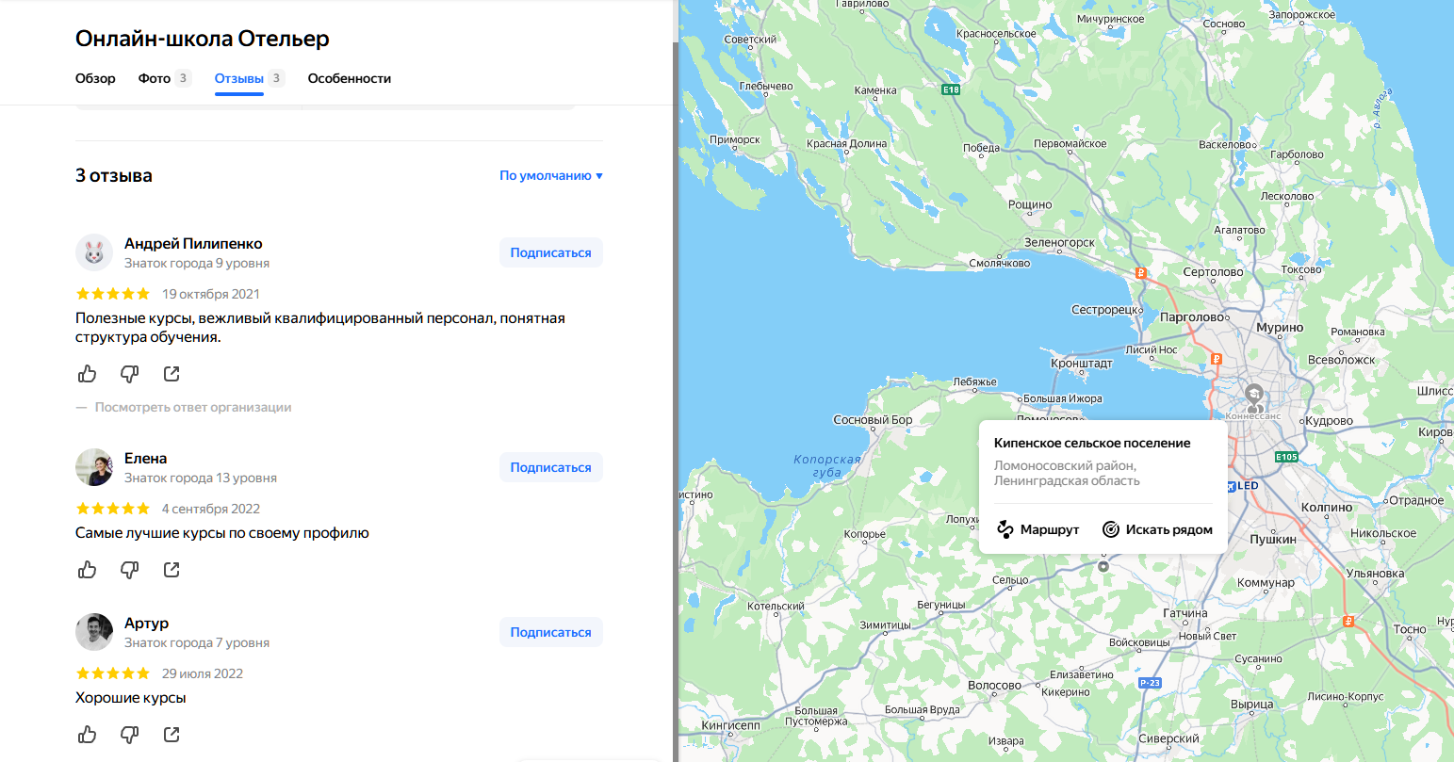Open the Особенности tab
This screenshot has width=1454, height=762.
(349, 78)
